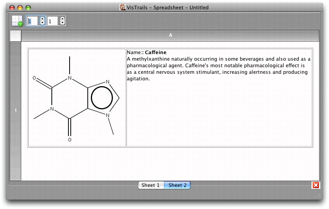
Task: Decrease row count with down arrow
Action: pos(42,23)
